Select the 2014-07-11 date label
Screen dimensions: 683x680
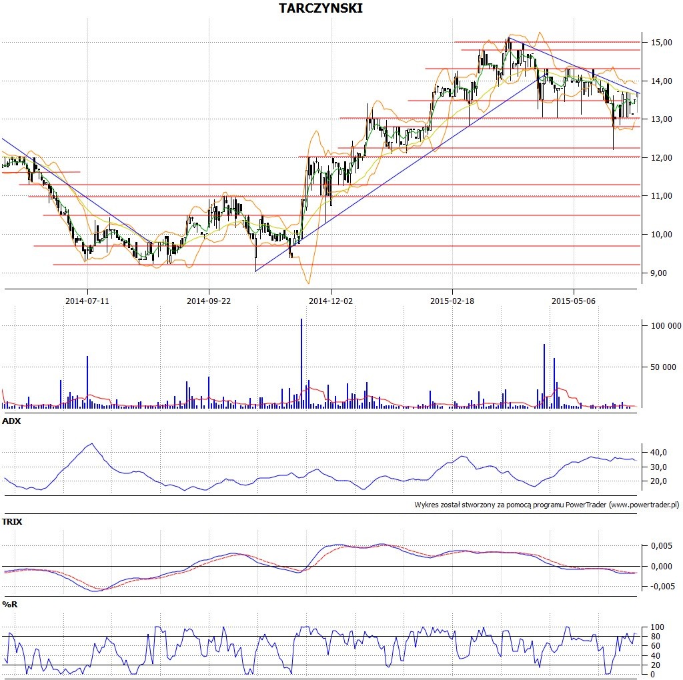(x=87, y=301)
